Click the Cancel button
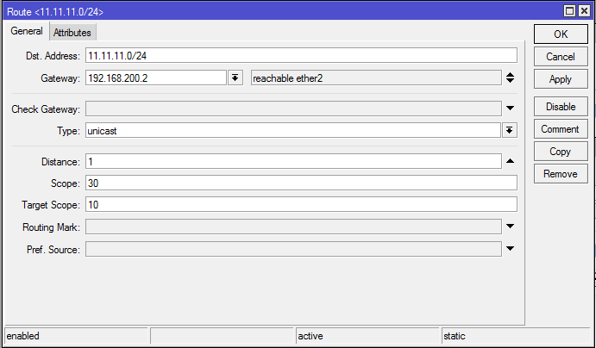596x348 pixels. click(x=560, y=57)
